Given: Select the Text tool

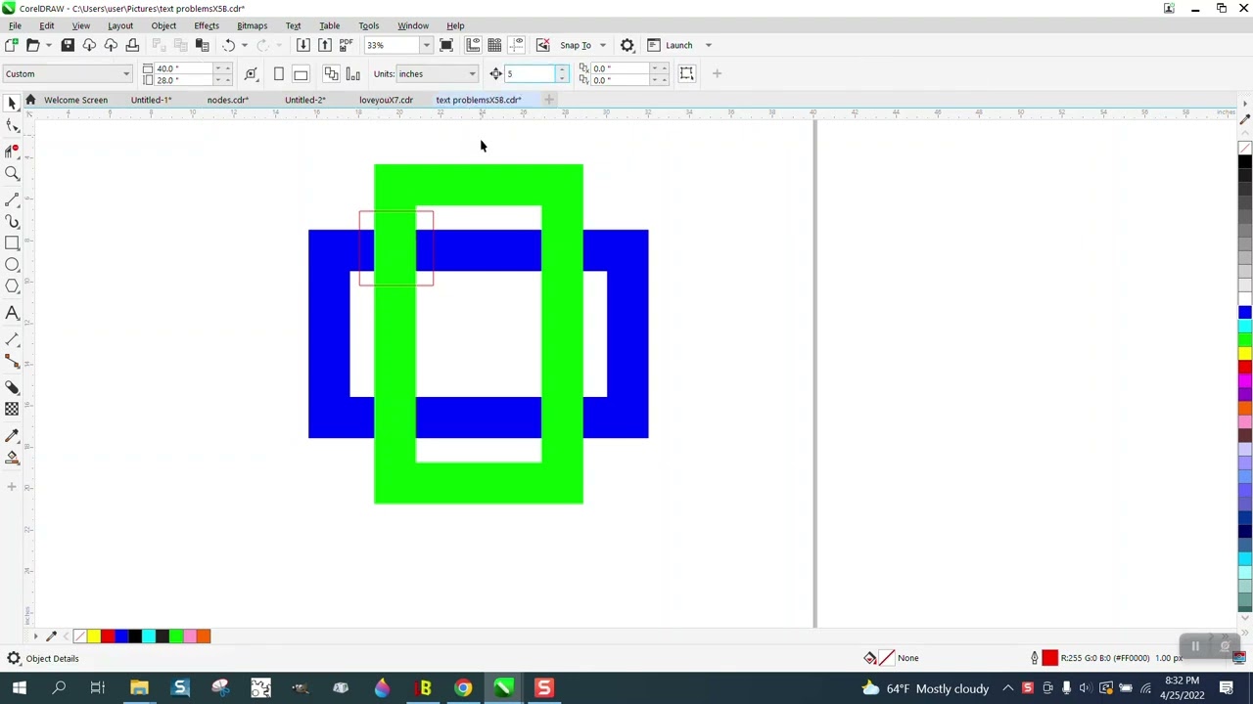Looking at the screenshot, I should pyautogui.click(x=12, y=313).
